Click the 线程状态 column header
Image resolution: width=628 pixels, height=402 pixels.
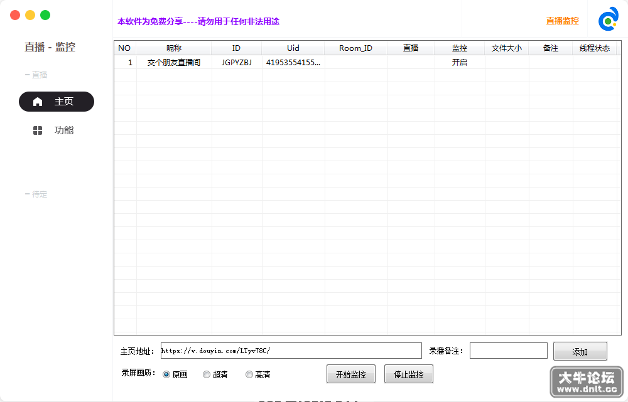click(x=595, y=48)
